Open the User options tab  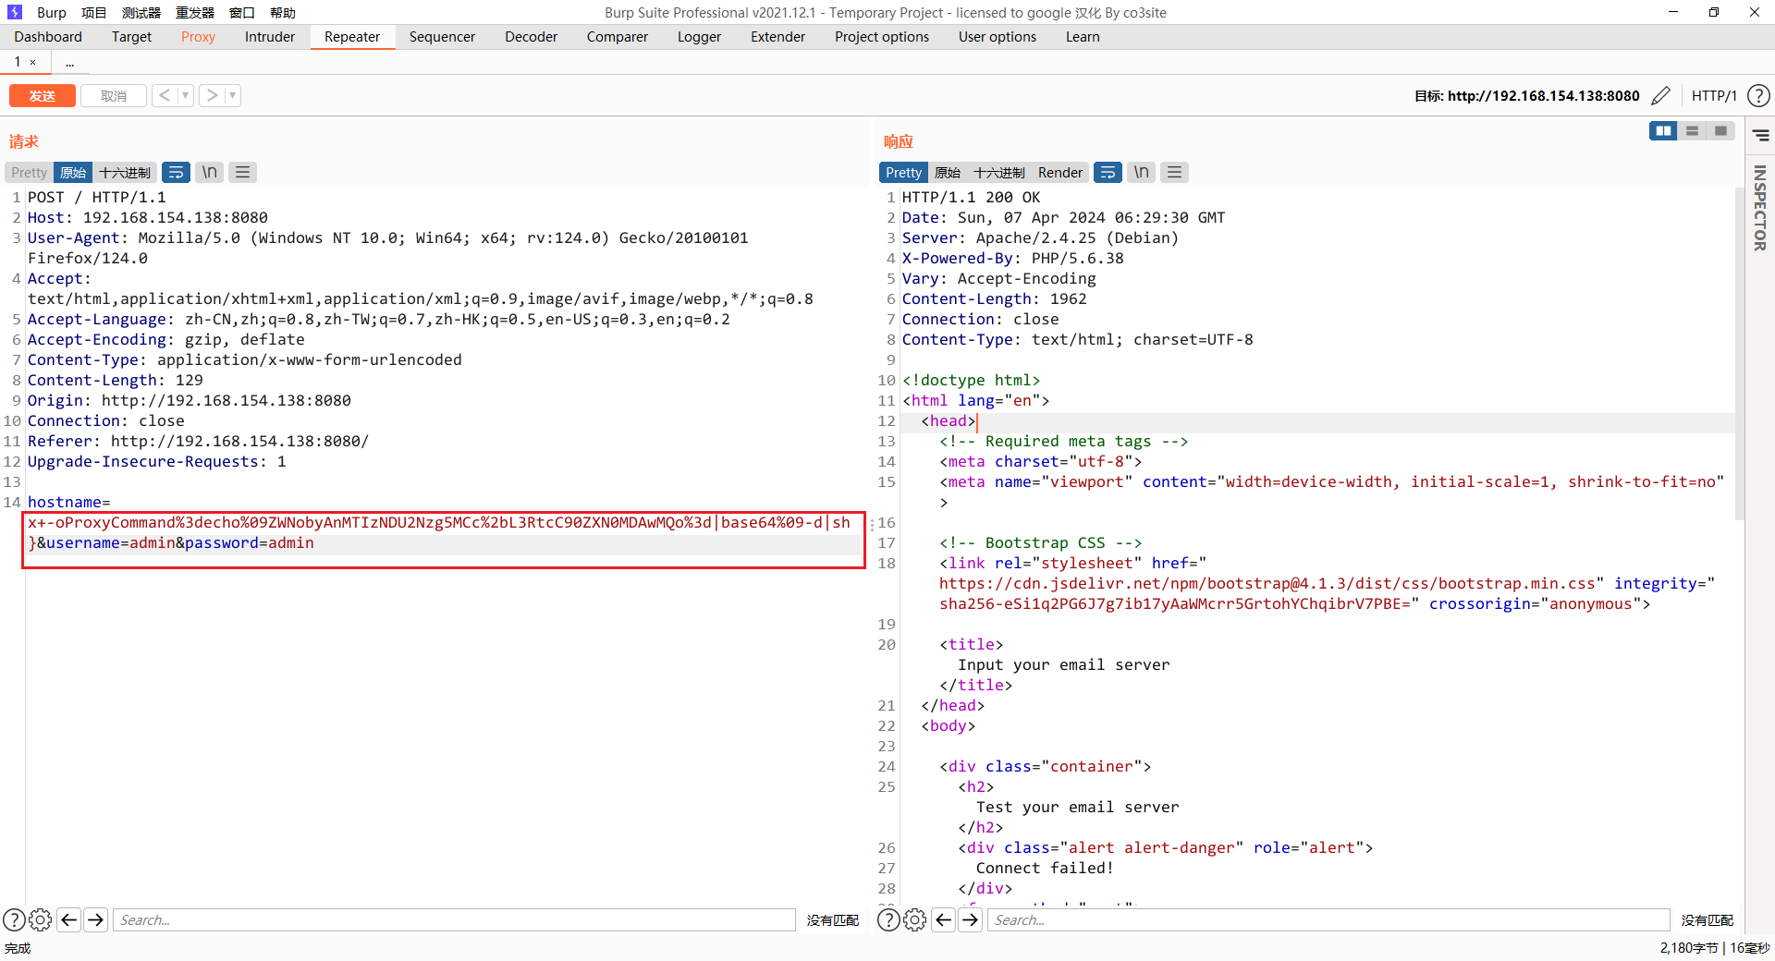coord(998,37)
